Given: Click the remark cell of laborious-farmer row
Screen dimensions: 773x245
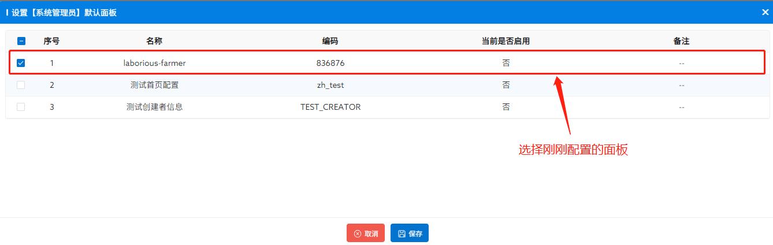Looking at the screenshot, I should pyautogui.click(x=682, y=63).
